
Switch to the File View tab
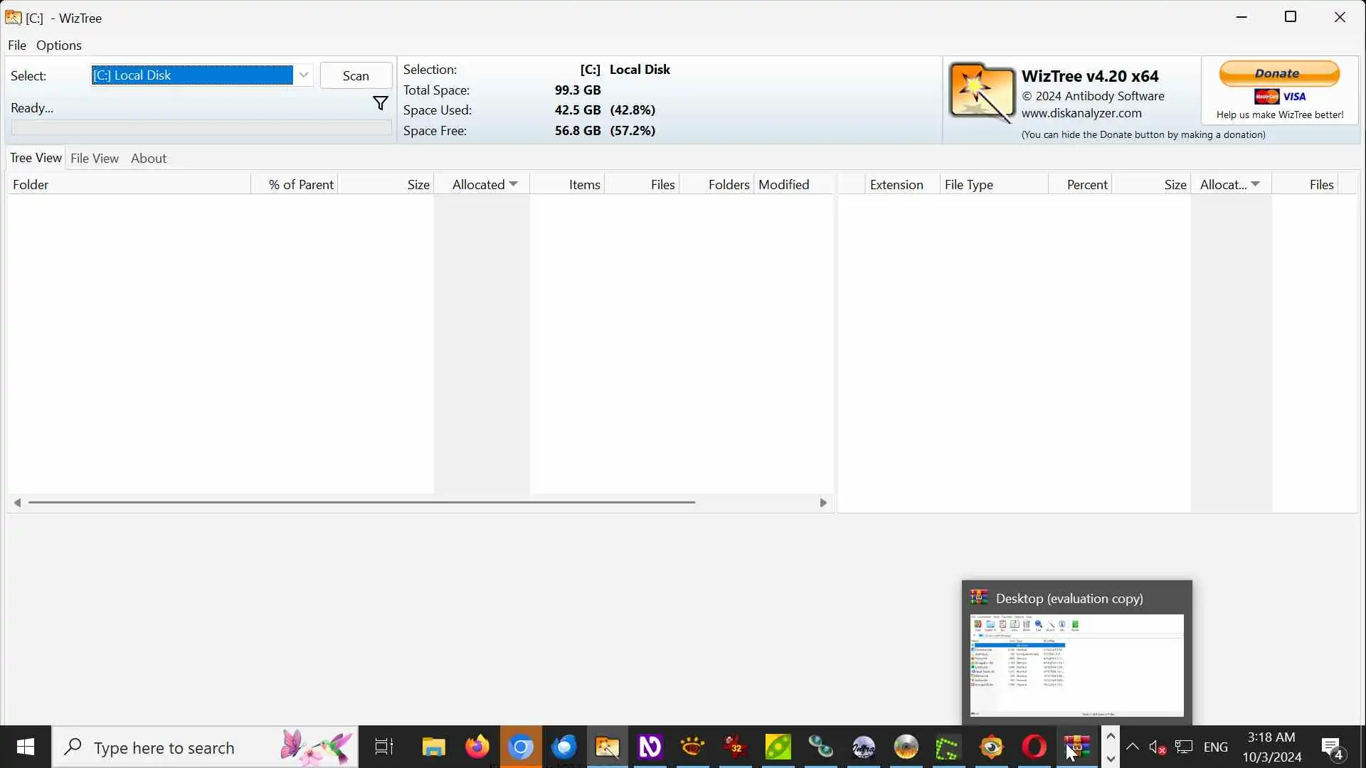95,159
